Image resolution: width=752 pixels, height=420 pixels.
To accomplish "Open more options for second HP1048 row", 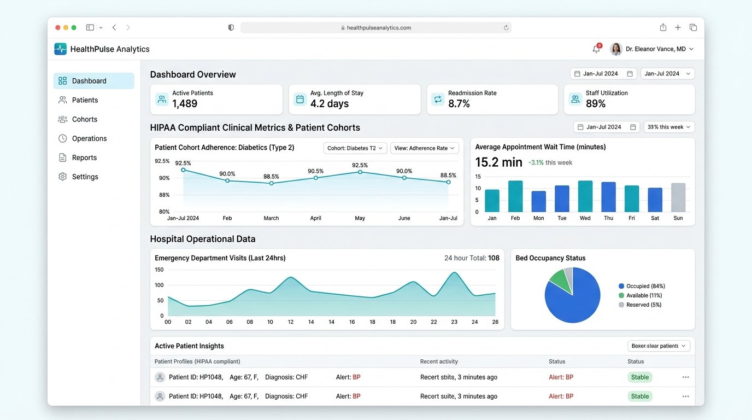I will [x=685, y=396].
